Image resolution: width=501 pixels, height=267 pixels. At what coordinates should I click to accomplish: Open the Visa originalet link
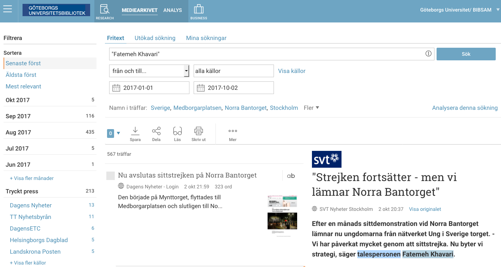pos(425,209)
